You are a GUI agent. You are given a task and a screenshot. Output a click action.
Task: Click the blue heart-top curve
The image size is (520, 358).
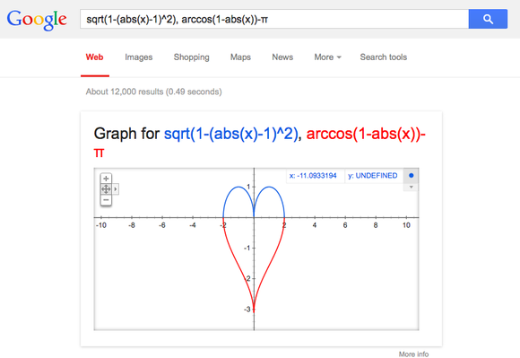click(270, 188)
